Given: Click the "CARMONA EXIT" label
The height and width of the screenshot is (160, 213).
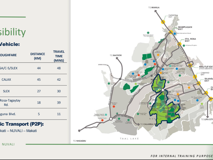Looking at the screenshot, I should point(173,16).
